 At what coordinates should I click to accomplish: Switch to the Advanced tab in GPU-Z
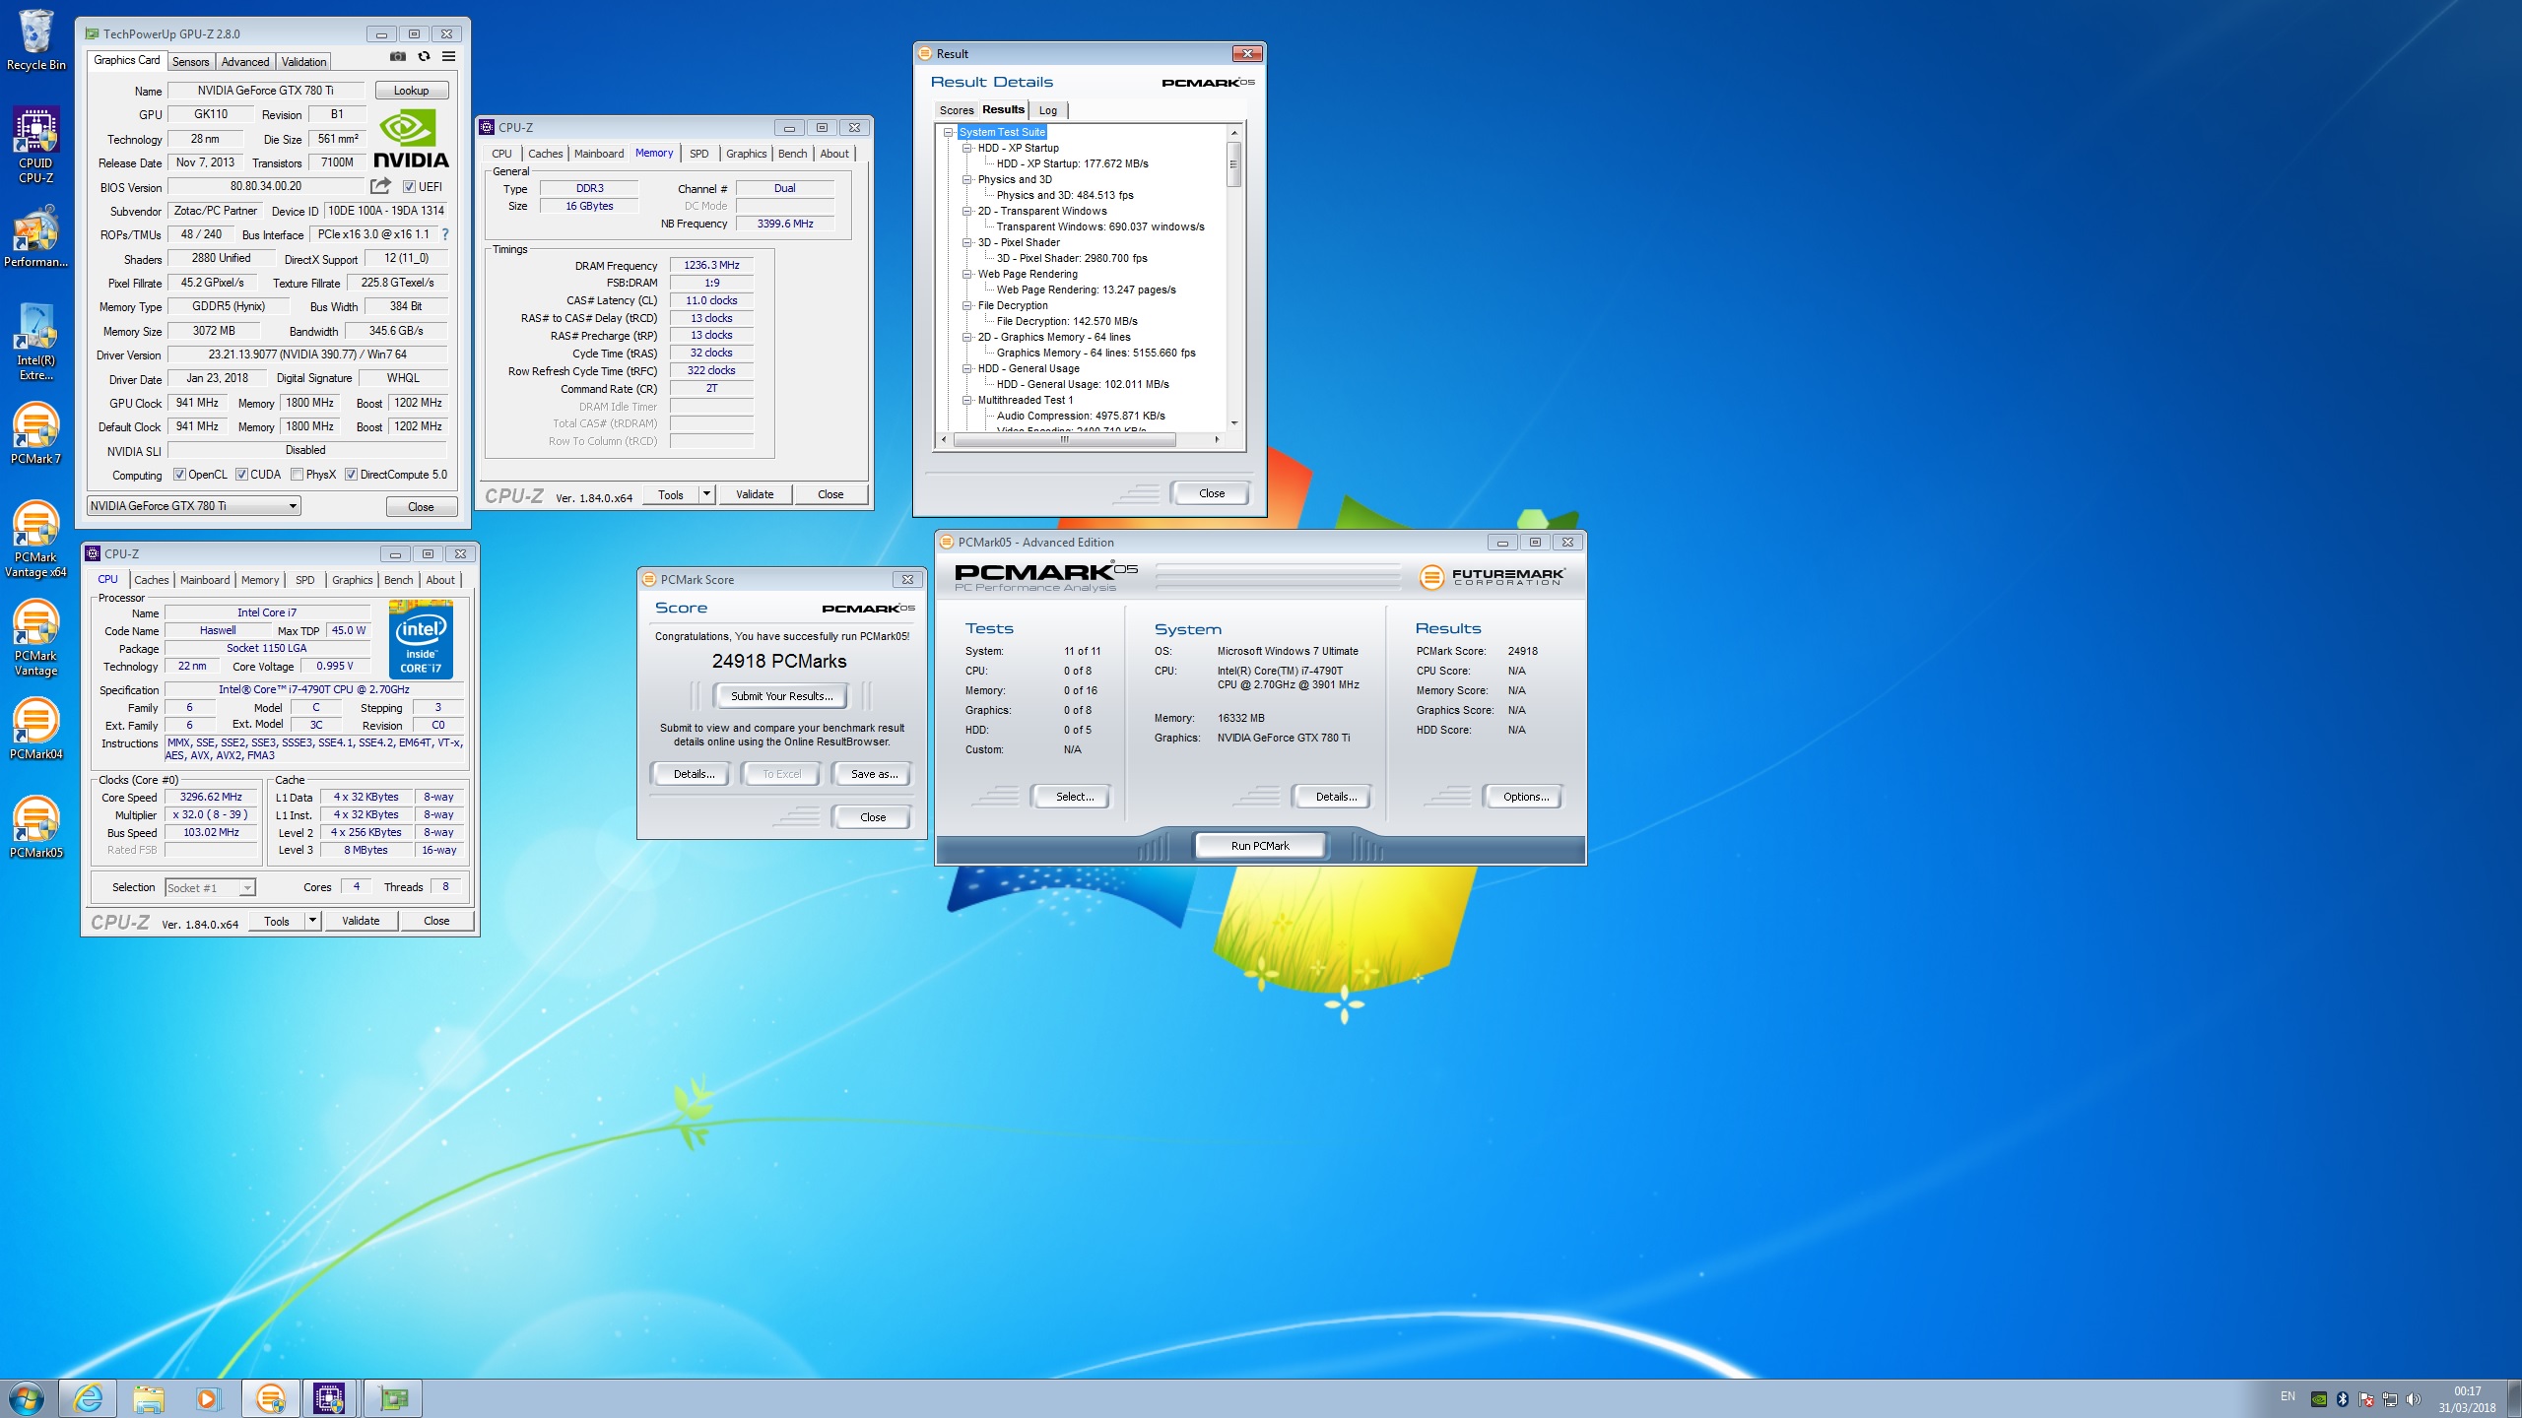[245, 61]
